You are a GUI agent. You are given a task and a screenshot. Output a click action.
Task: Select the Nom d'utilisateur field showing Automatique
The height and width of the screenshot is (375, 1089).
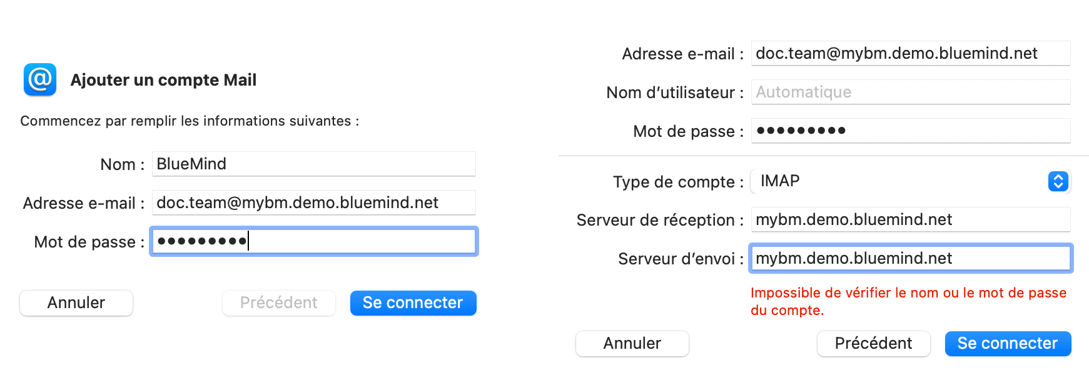(x=910, y=92)
